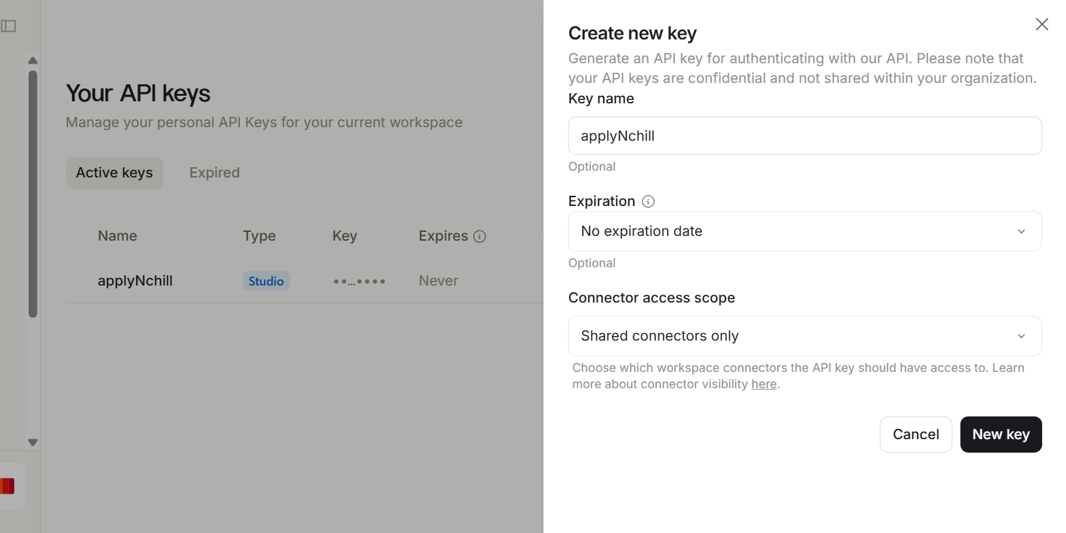Click the Connector access scope label
The image size is (1066, 533).
click(x=651, y=298)
